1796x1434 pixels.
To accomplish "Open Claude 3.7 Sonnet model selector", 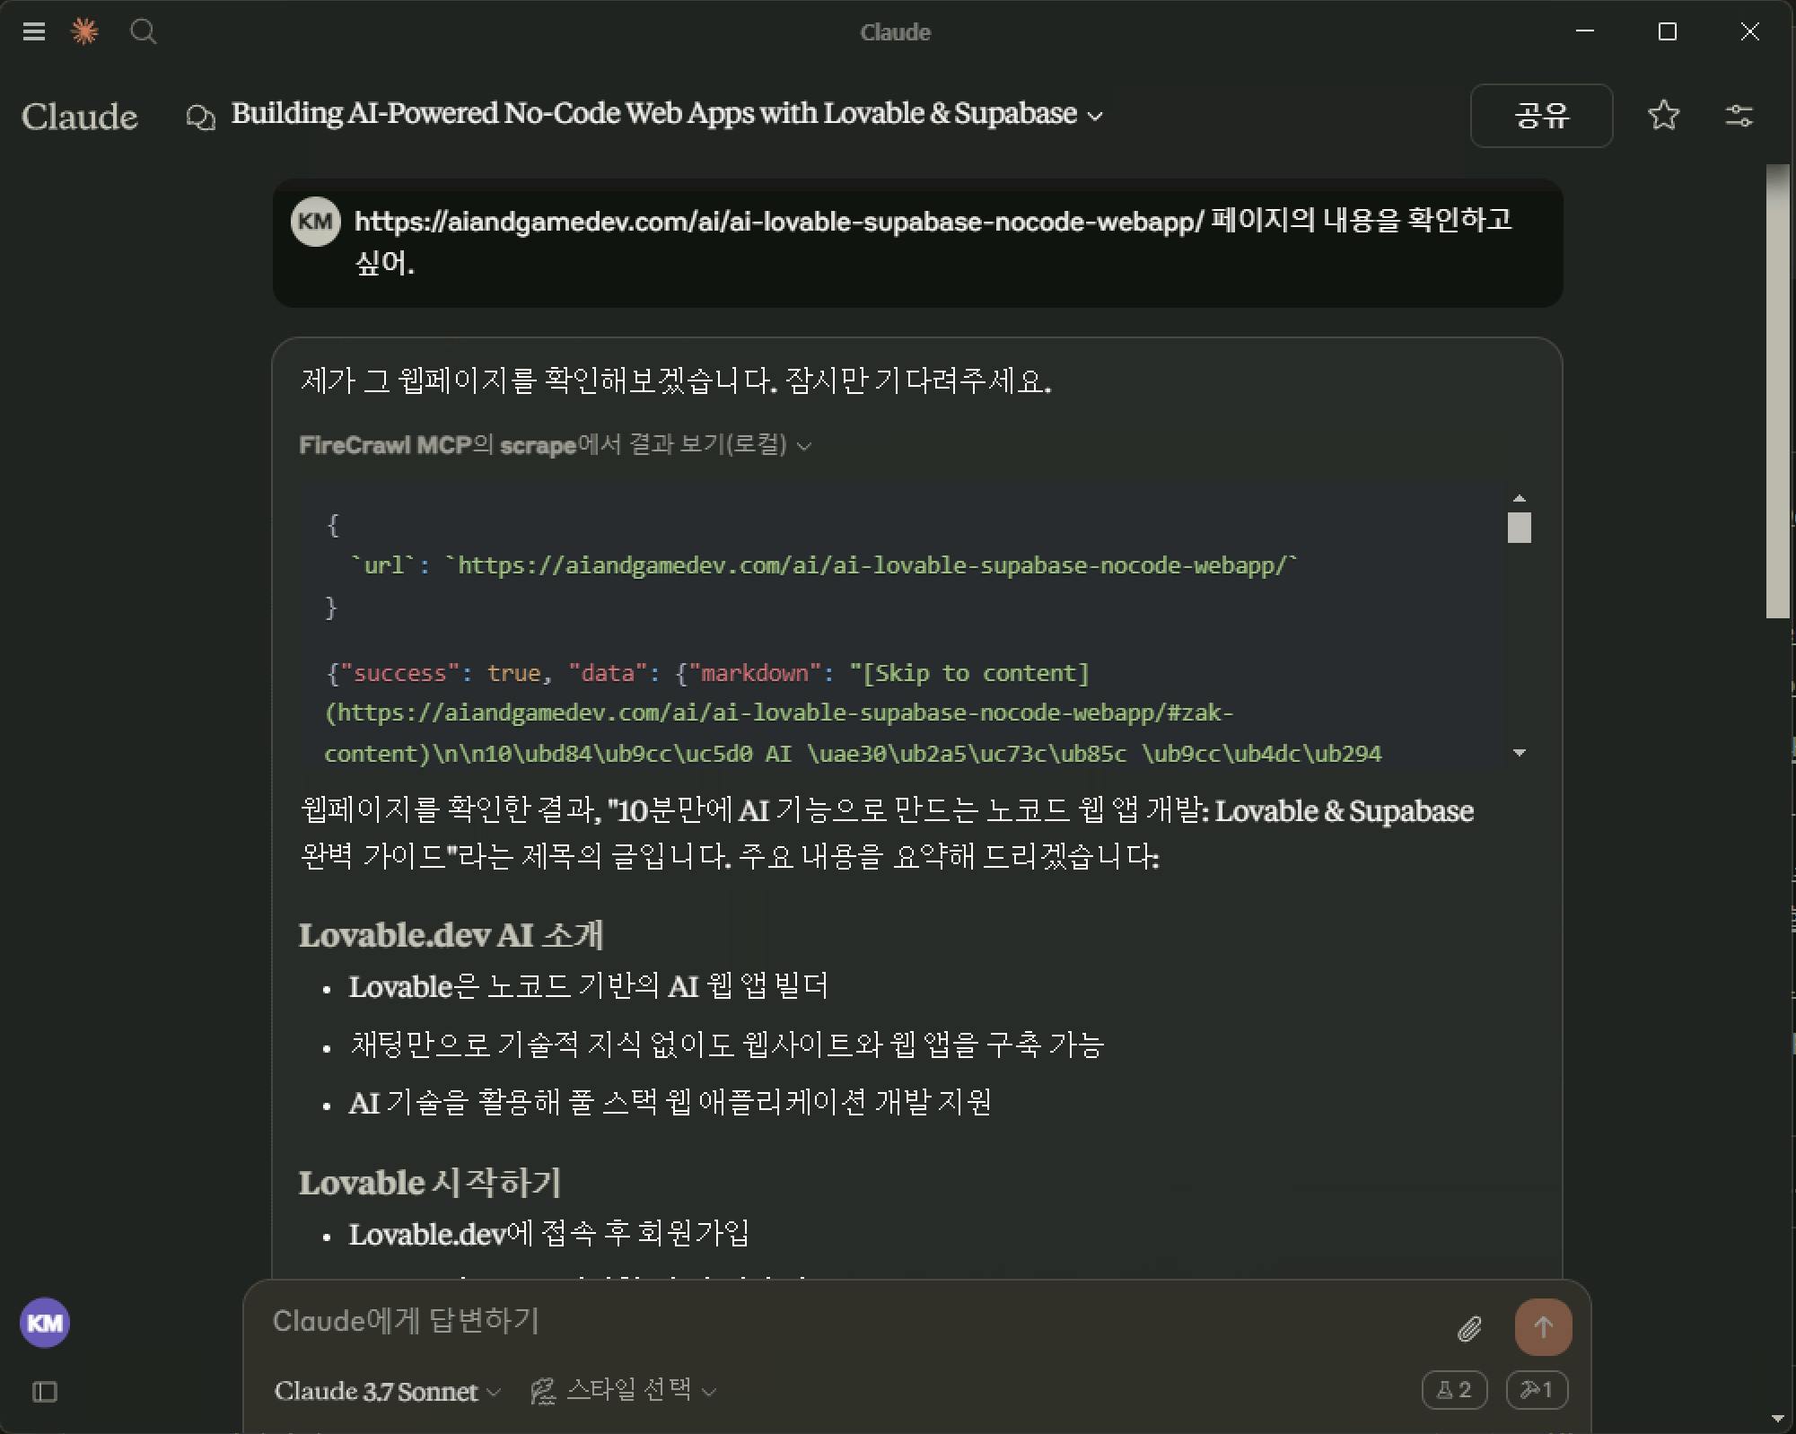I will [x=387, y=1391].
